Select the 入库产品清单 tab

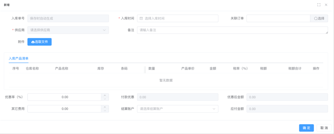point(19,59)
